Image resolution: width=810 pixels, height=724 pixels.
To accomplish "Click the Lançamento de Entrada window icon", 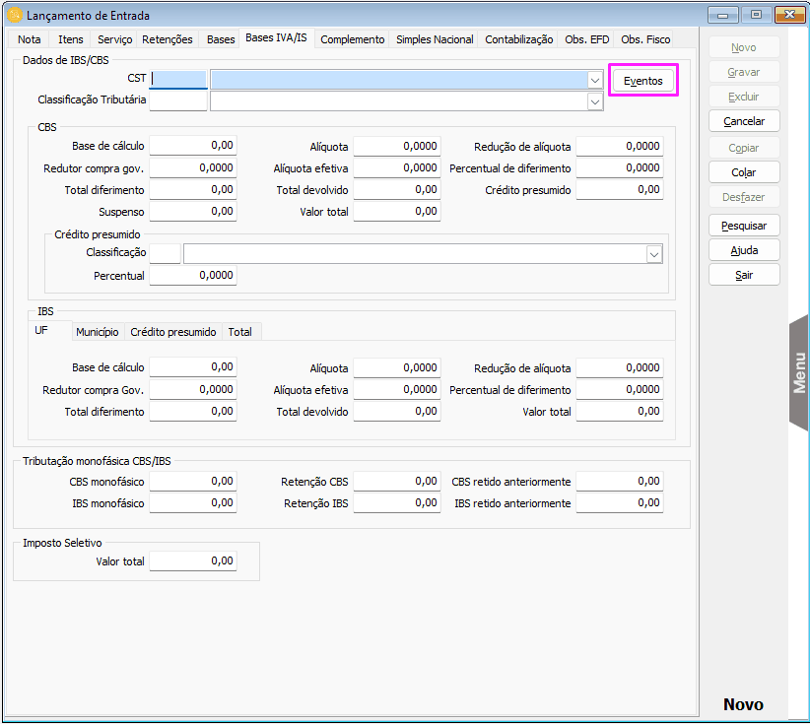I will (x=15, y=15).
